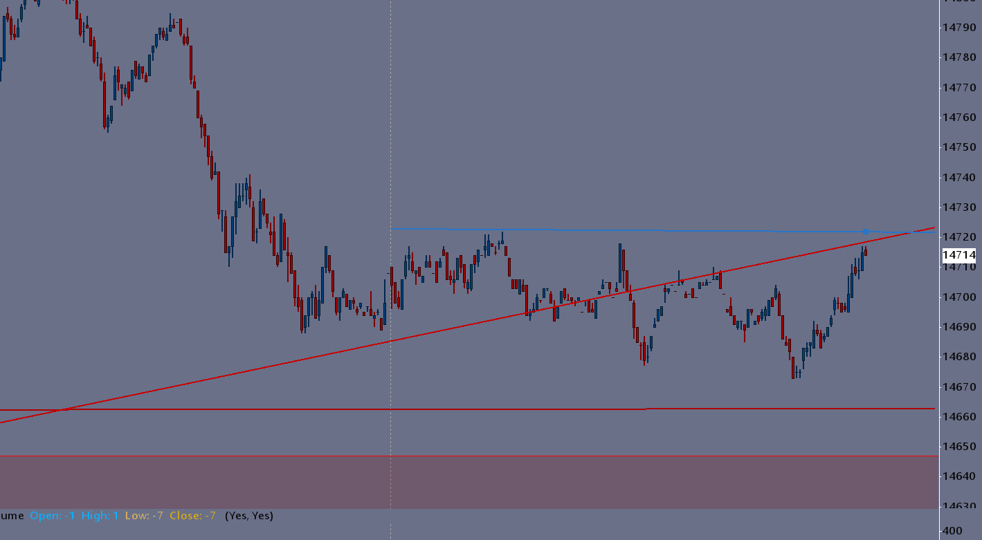Click the 14790 price axis label
982x540 pixels.
click(x=959, y=28)
